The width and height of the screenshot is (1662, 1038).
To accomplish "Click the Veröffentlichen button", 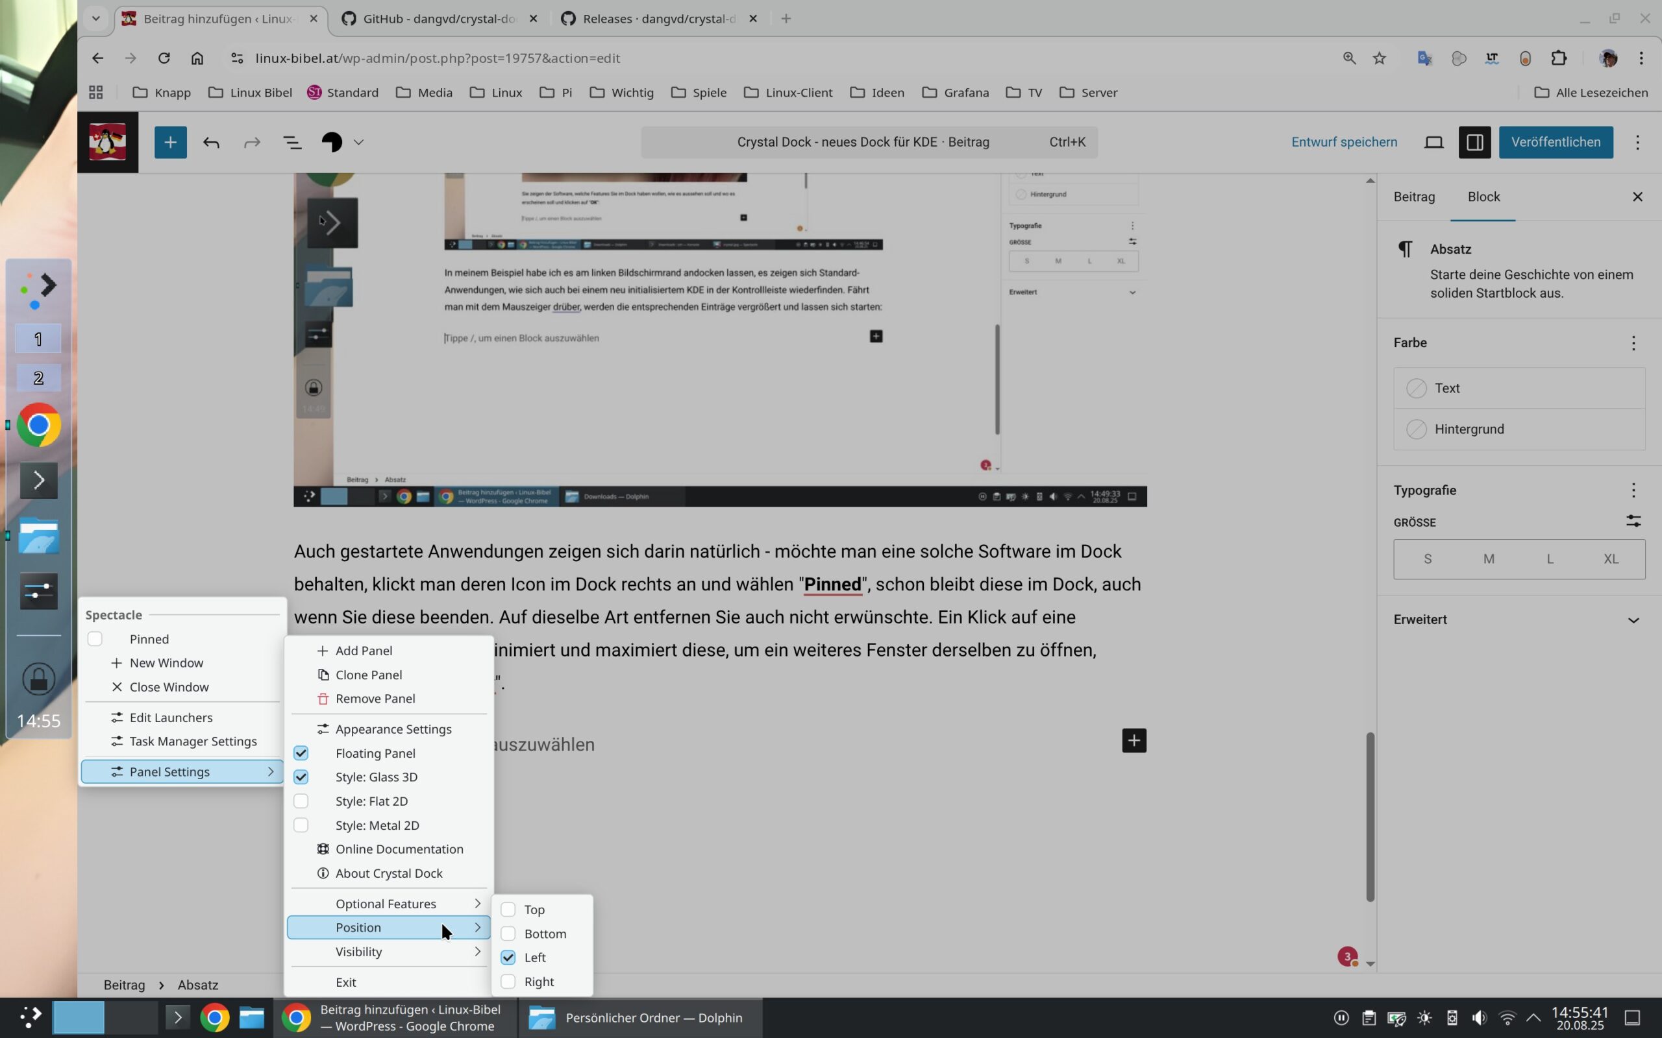I will click(1556, 142).
